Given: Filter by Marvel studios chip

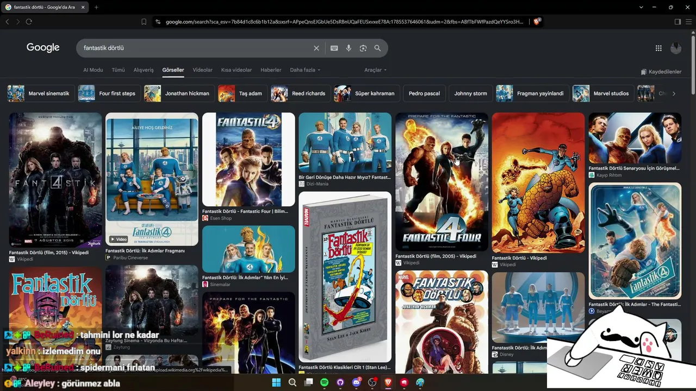Looking at the screenshot, I should pos(602,93).
